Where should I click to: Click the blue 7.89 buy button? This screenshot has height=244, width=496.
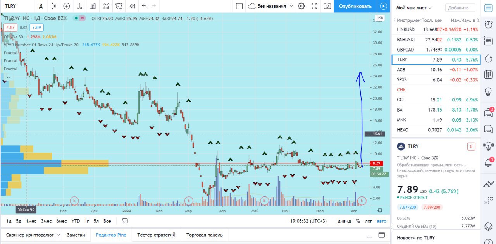click(x=37, y=27)
